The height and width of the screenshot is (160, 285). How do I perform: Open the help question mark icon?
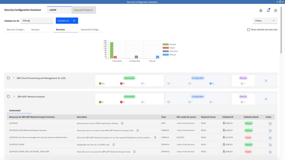pyautogui.click(x=276, y=10)
